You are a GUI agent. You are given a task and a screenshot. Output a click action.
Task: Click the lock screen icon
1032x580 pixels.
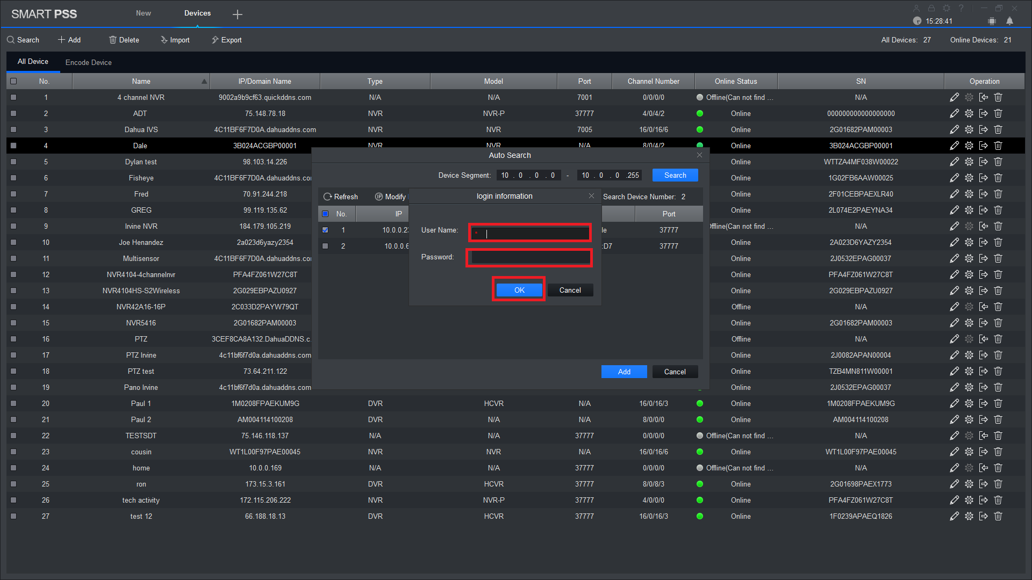(x=931, y=8)
